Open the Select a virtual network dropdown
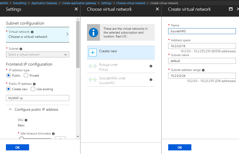This screenshot has height=154, width=239. [37, 54]
